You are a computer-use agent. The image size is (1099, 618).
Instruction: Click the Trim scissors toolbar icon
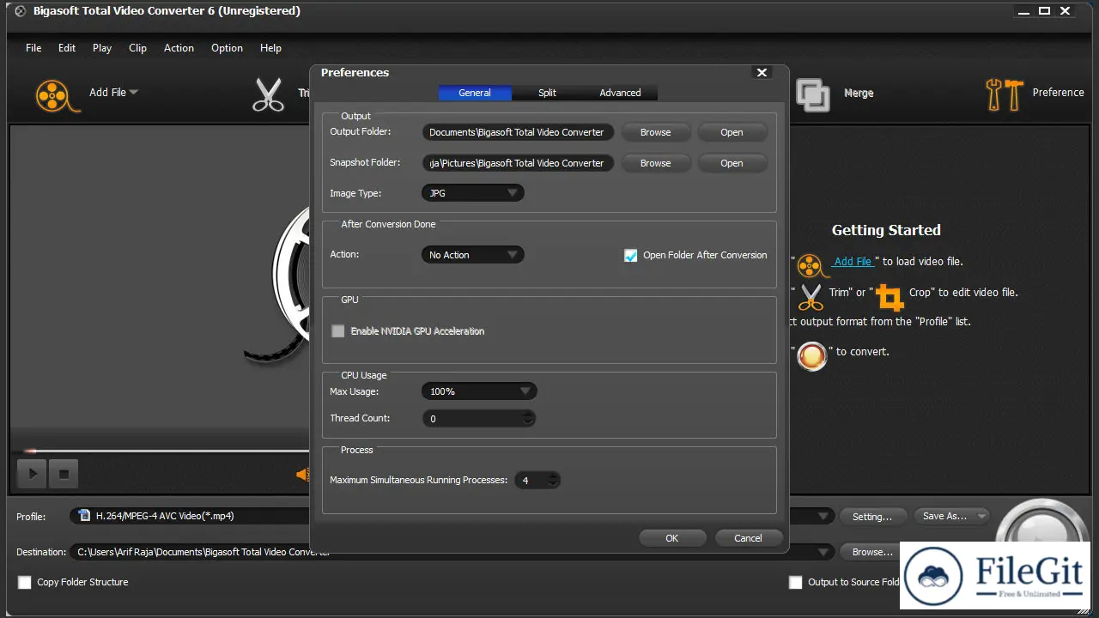pos(268,94)
